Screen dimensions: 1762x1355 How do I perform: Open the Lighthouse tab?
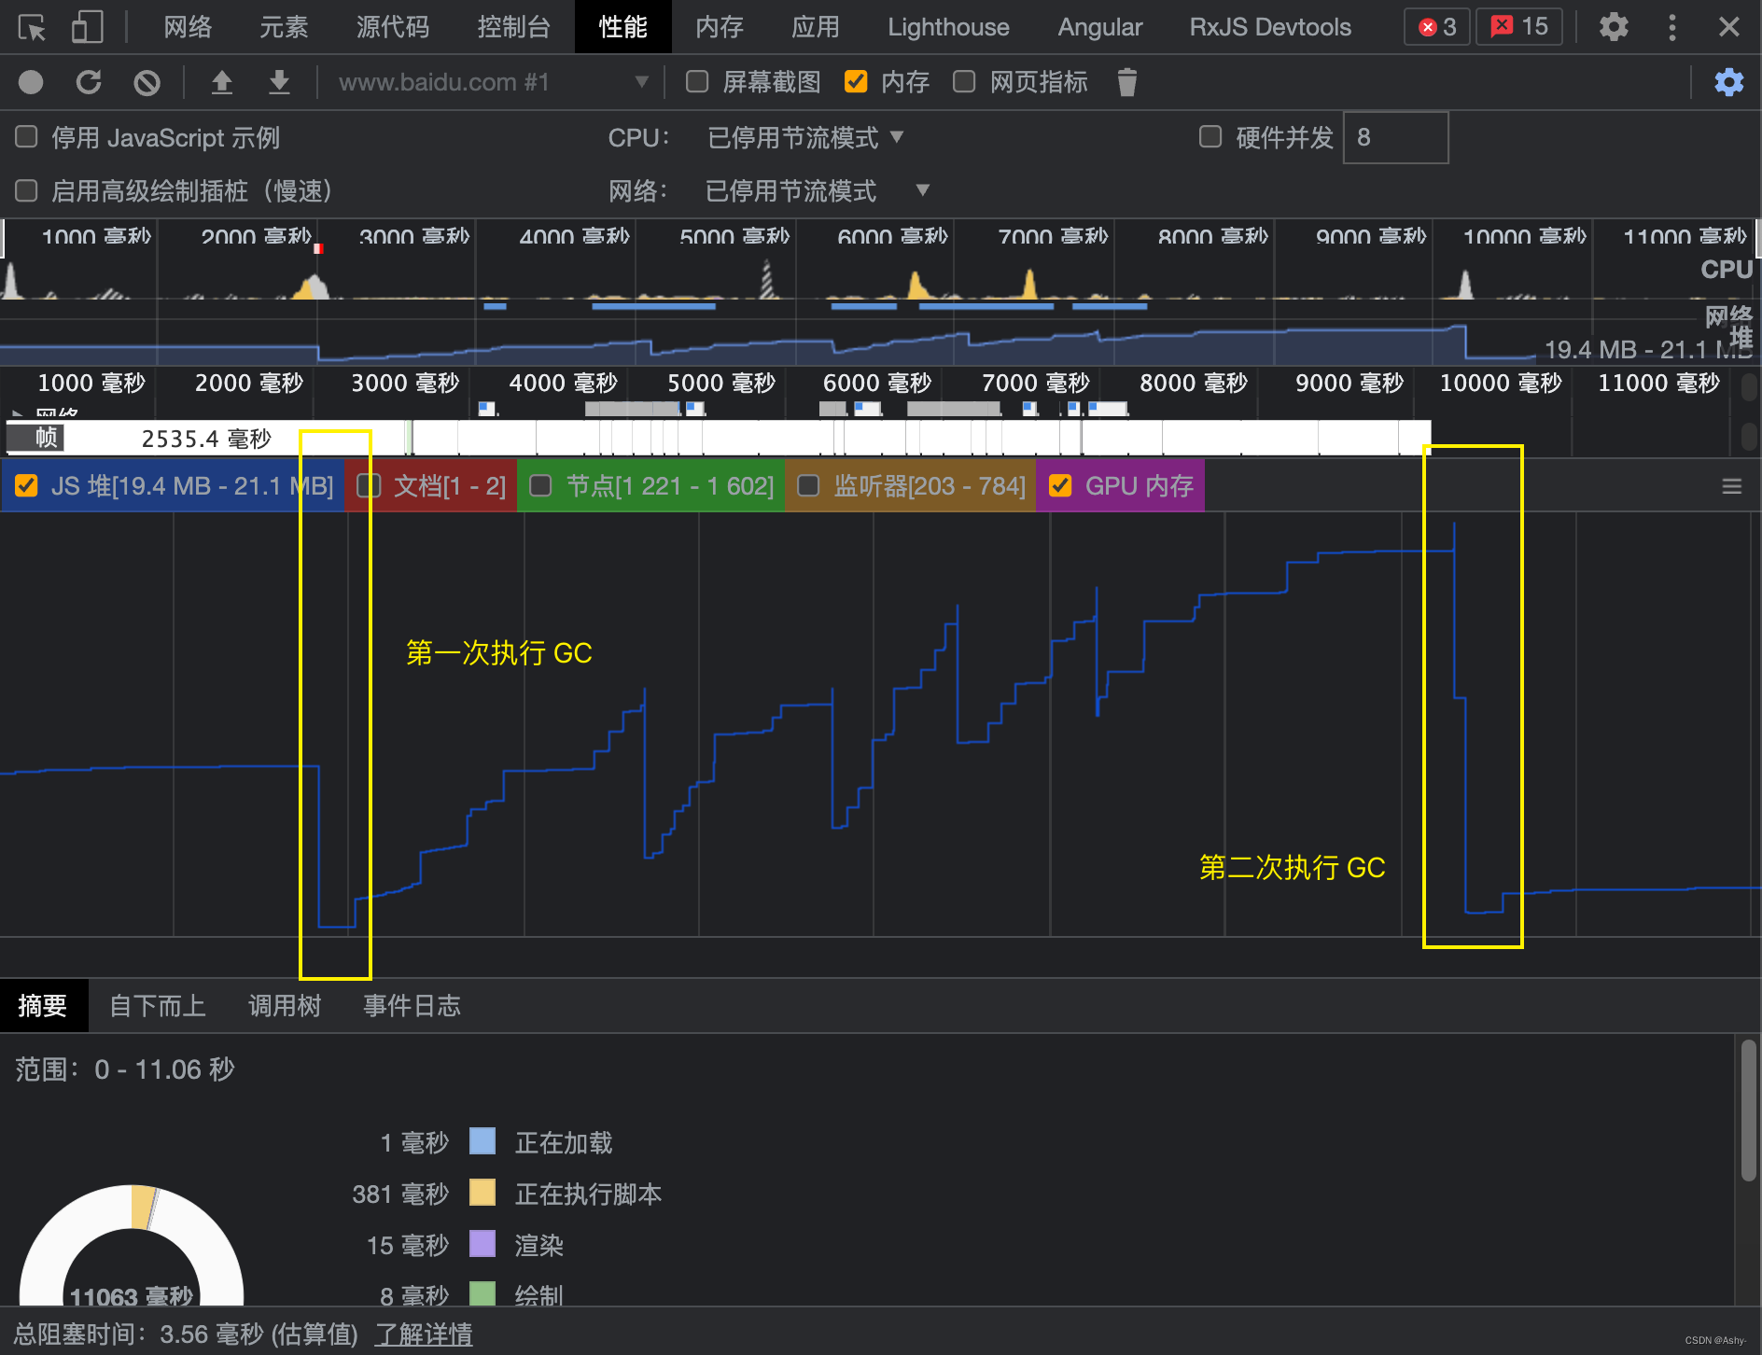[948, 27]
